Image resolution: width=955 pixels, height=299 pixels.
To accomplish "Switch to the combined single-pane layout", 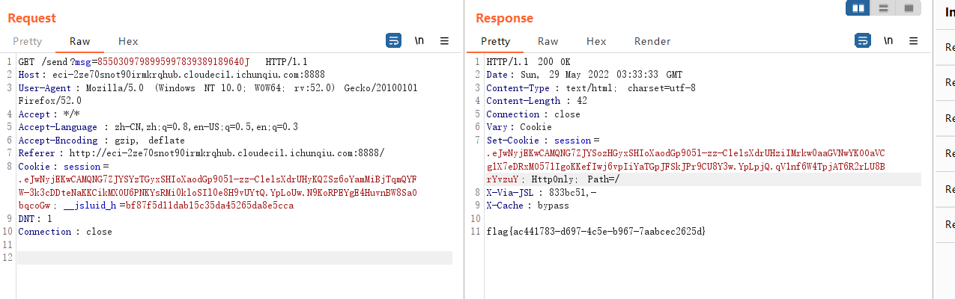I will (909, 8).
